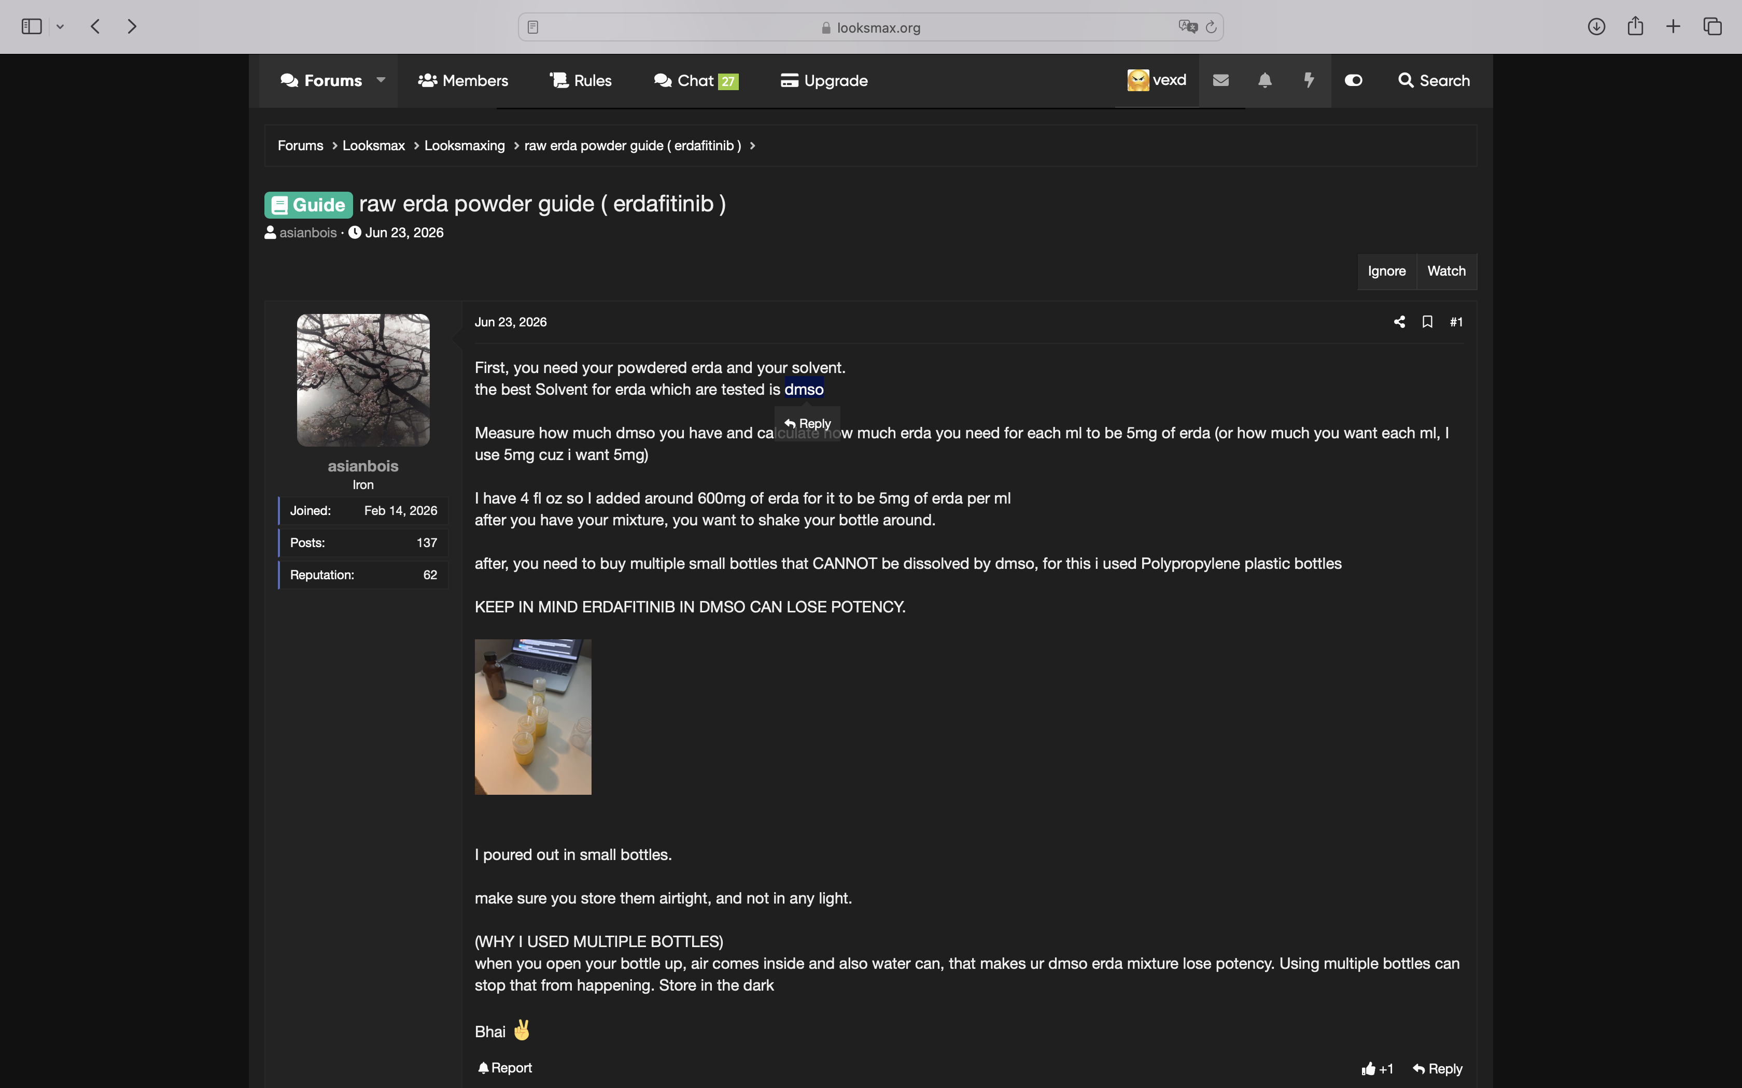Open the alerts bell icon
Screen dimensions: 1742x1088
[1265, 80]
